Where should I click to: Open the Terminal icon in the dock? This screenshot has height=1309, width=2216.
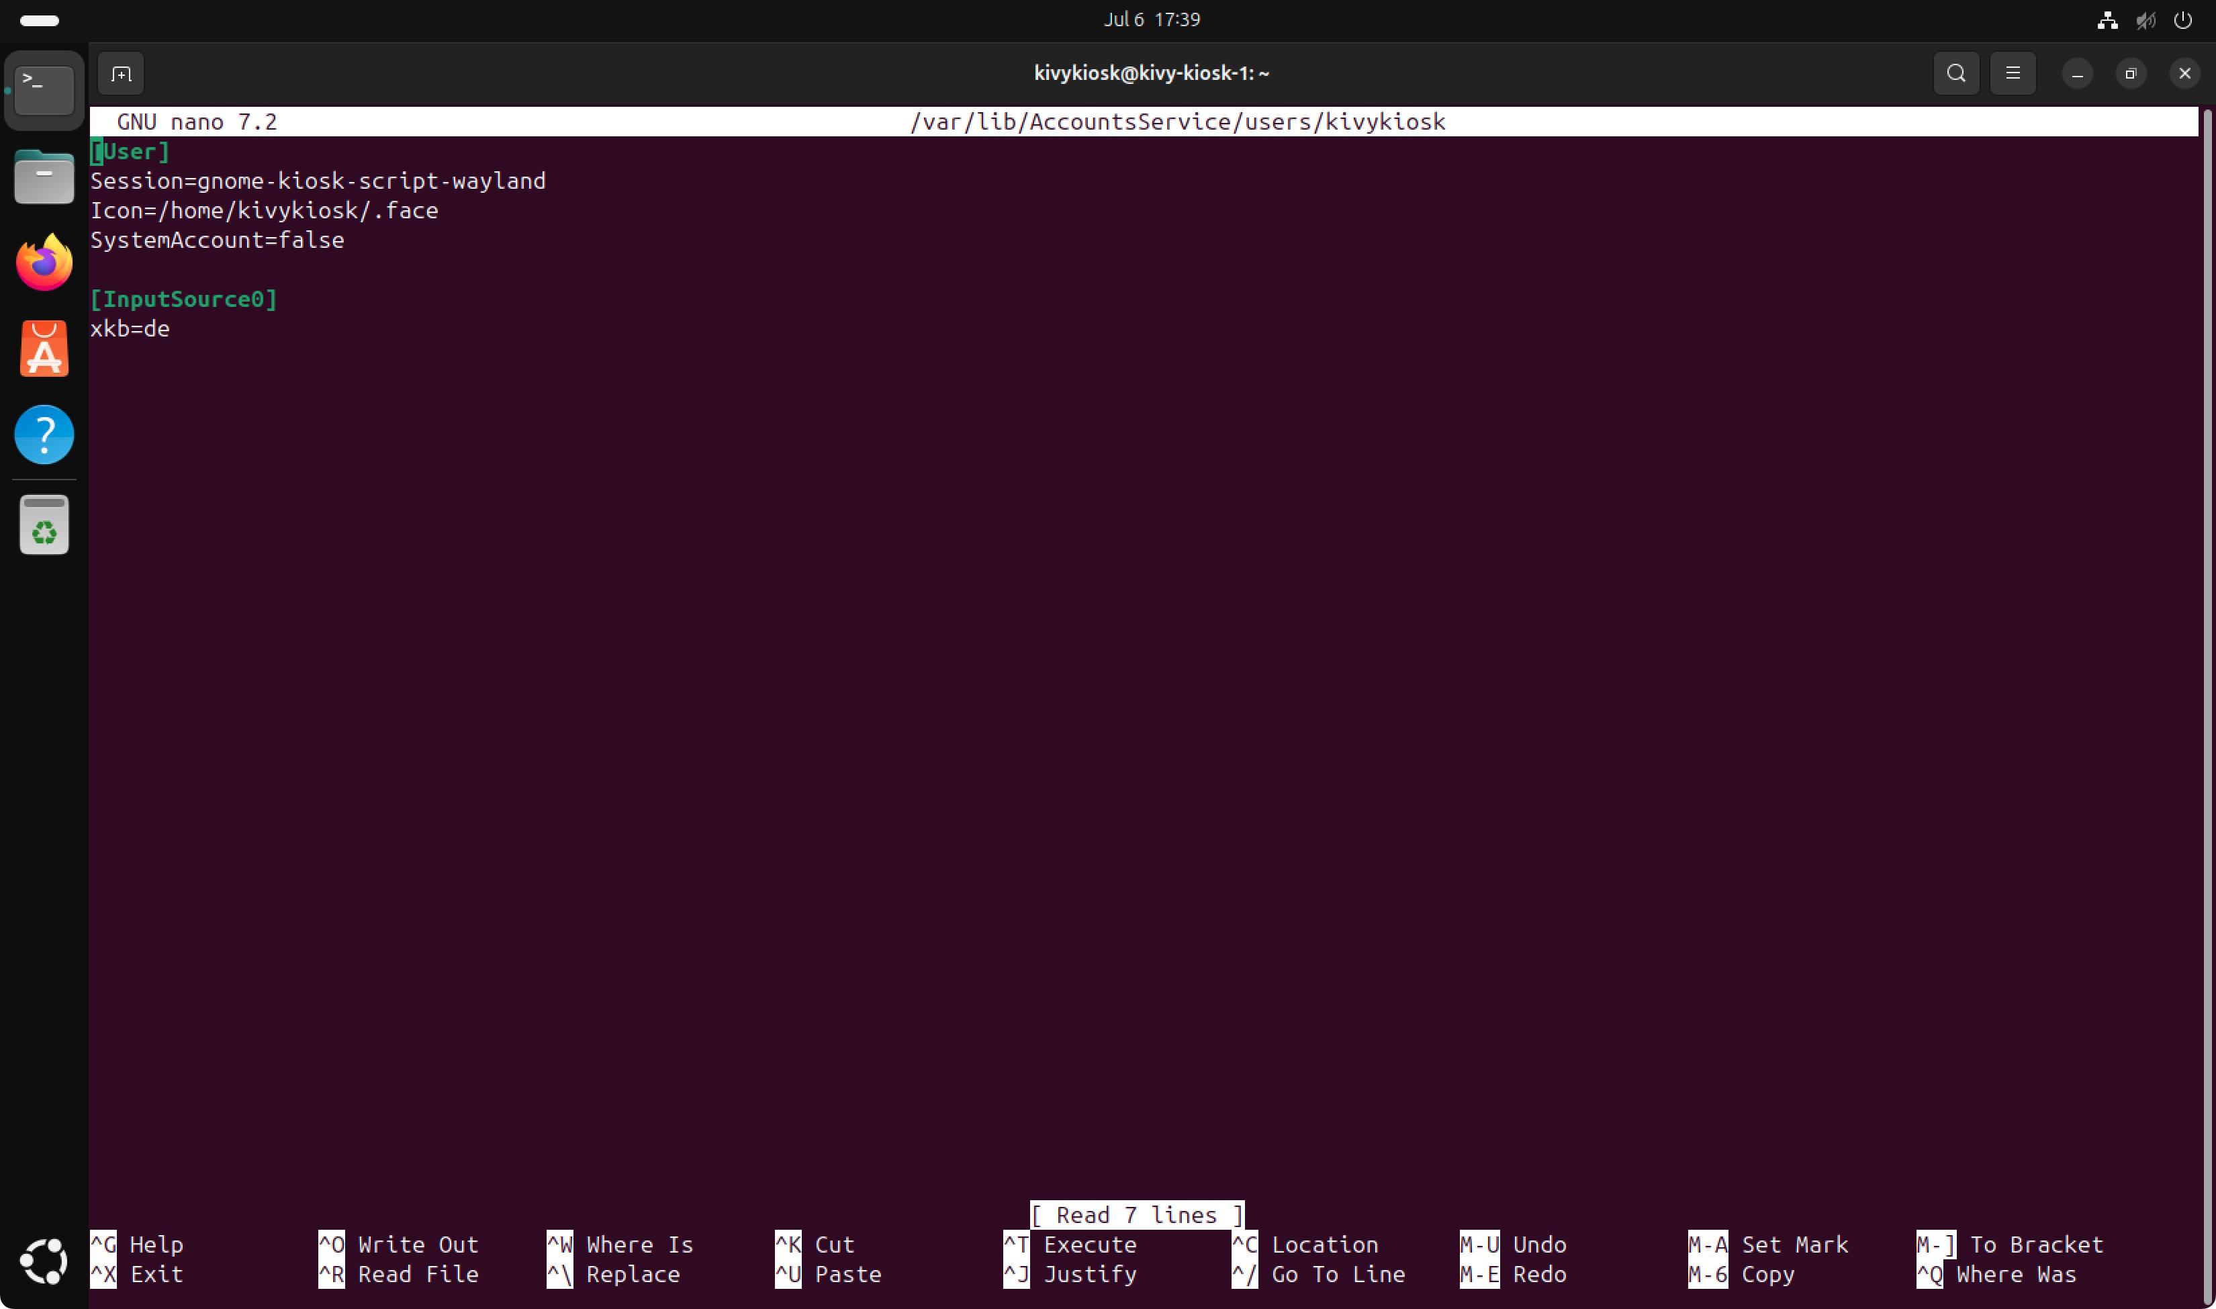click(x=44, y=90)
